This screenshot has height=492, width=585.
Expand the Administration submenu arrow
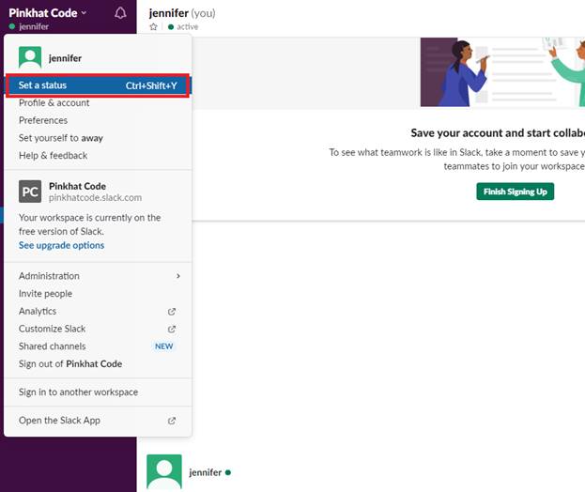[178, 276]
